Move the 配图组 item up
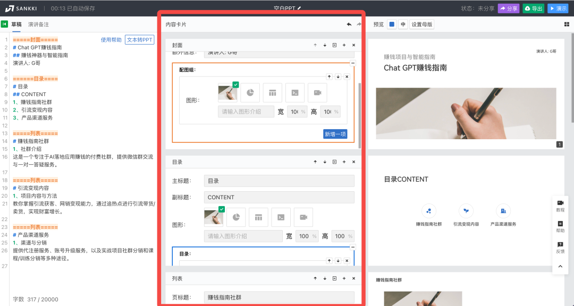 (329, 76)
